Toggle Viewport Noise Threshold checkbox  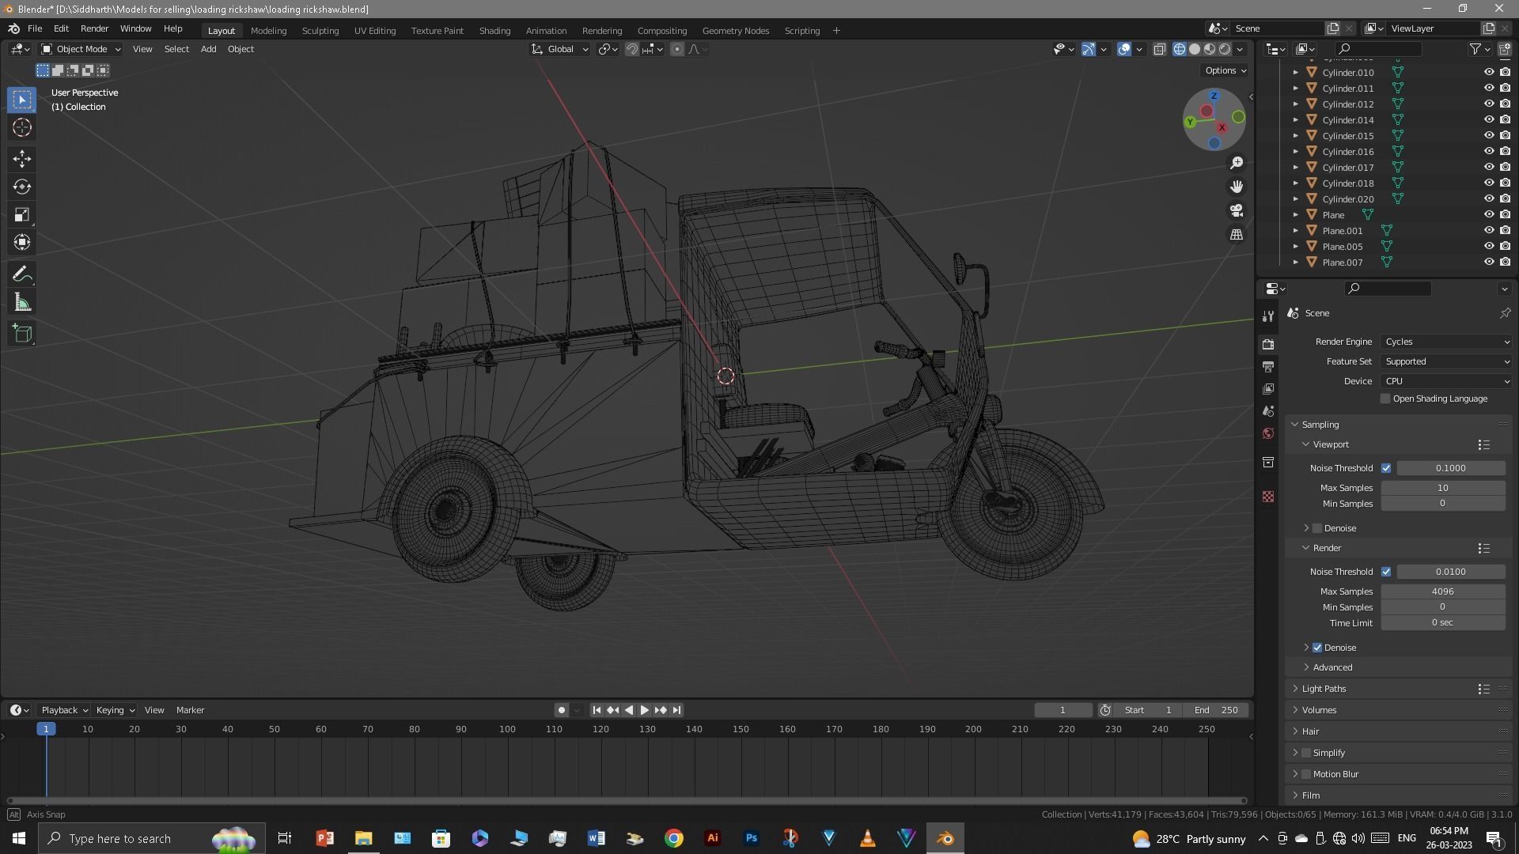click(1386, 468)
